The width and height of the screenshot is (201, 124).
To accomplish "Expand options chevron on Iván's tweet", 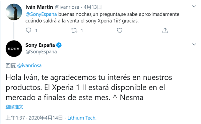I will click(x=194, y=6).
